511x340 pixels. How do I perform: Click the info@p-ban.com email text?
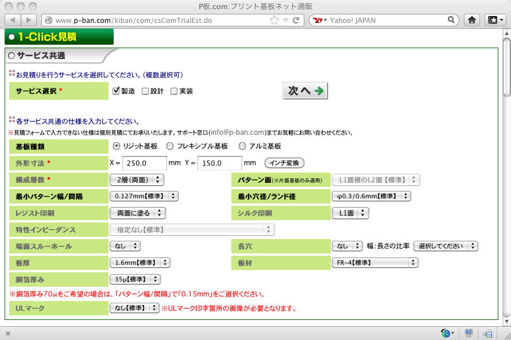tap(238, 132)
